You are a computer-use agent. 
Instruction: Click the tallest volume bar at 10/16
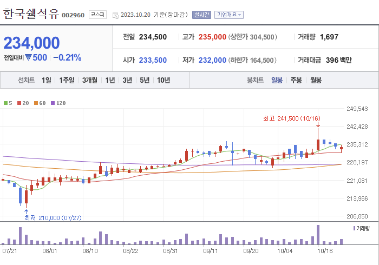(318, 235)
